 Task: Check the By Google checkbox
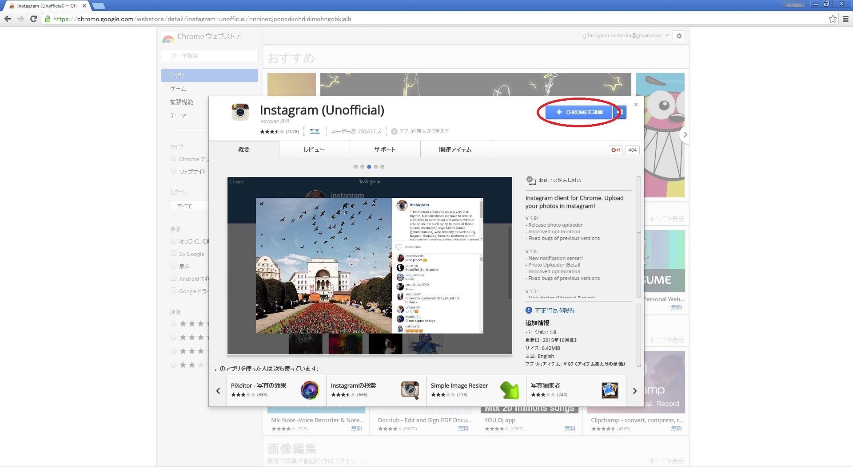tap(173, 253)
